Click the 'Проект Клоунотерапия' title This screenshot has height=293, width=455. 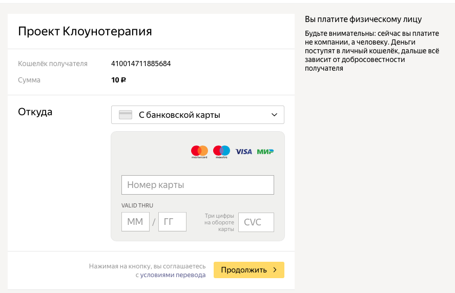click(x=85, y=31)
